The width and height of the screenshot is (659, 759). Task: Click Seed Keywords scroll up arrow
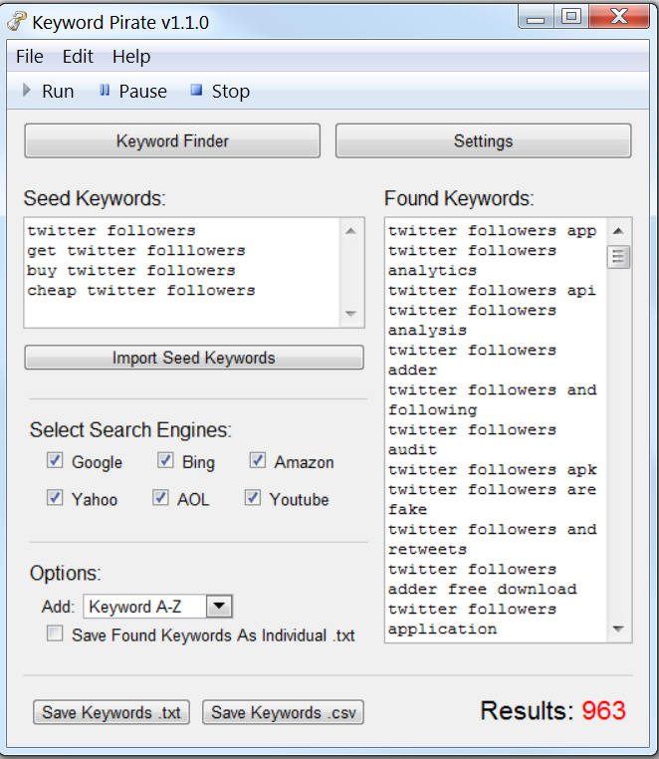[x=351, y=231]
